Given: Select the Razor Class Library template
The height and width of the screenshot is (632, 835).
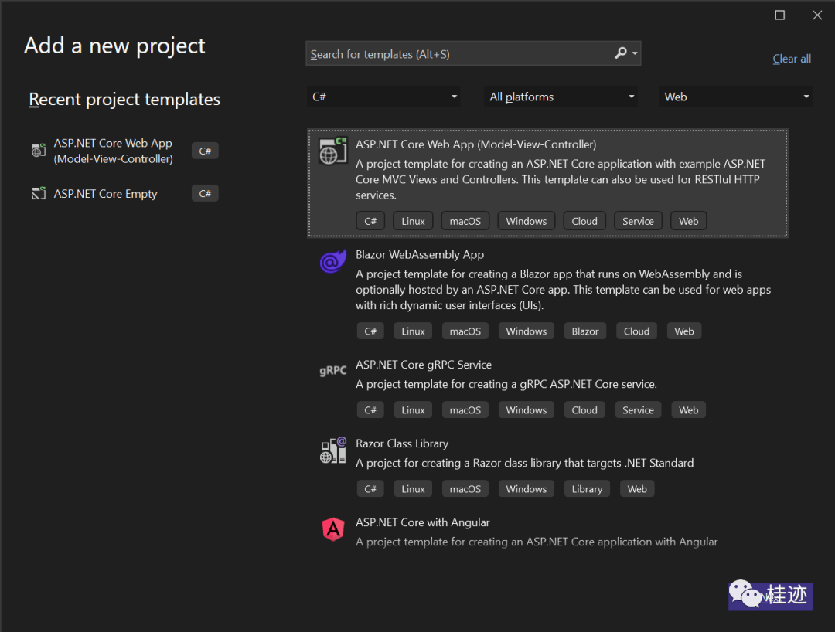Looking at the screenshot, I should pos(402,443).
